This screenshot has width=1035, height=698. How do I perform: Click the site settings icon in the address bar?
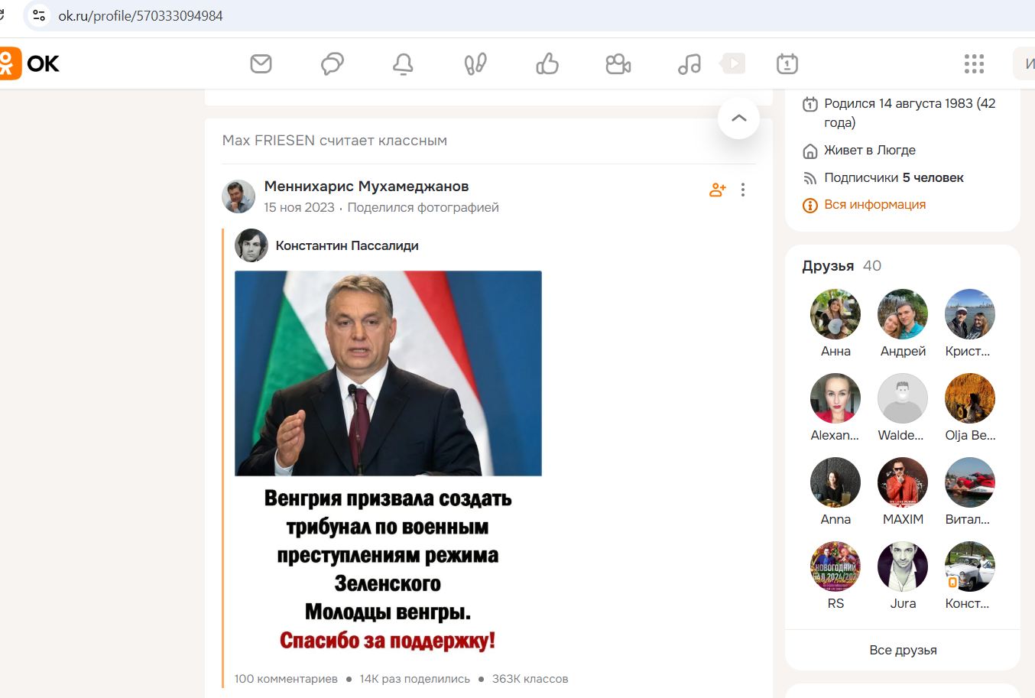pos(38,15)
